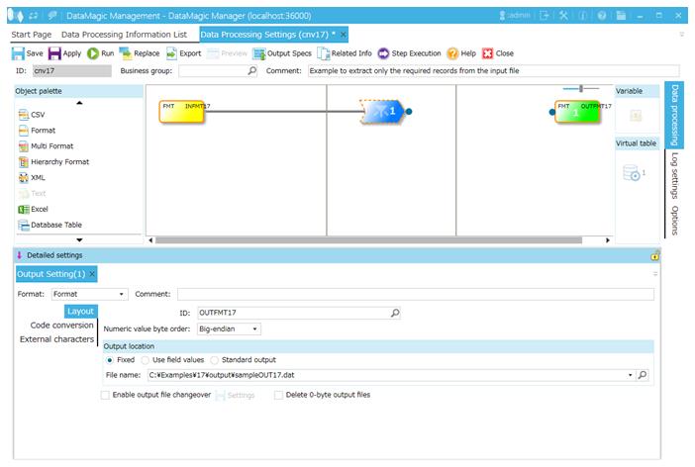
Task: Click the search icon beside OUTFMT17 ID
Action: (x=395, y=313)
